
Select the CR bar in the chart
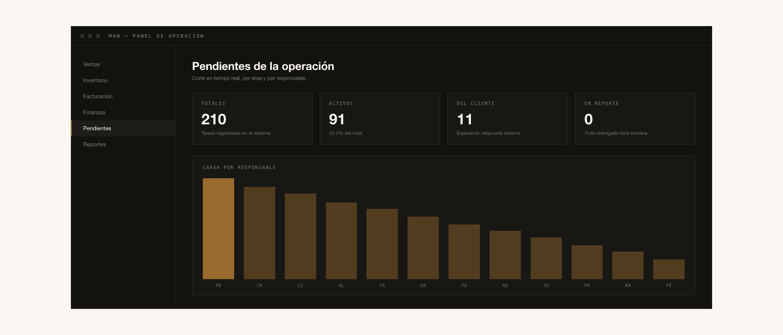(260, 233)
